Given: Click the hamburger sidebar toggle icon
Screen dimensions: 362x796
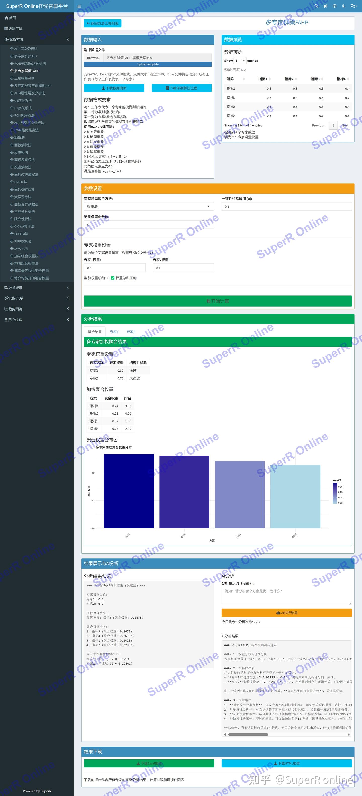Looking at the screenshot, I should coord(79,6).
